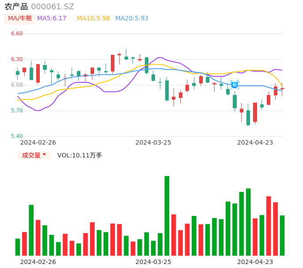Image resolution: width=303 pixels, height=268 pixels.
Task: Select the tallest green volume bar
Action: coord(167,216)
